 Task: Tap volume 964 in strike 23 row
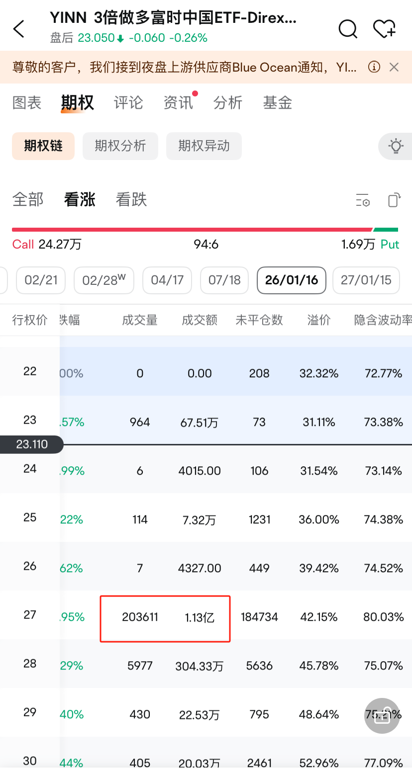coord(140,423)
